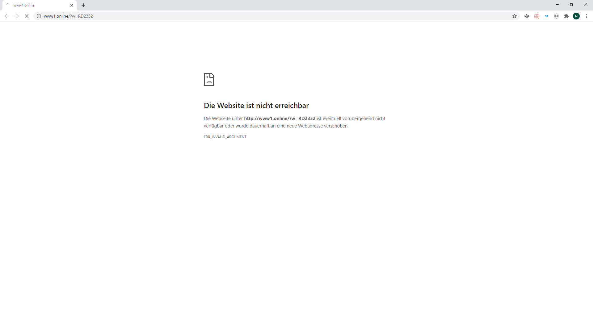Stop loading the page
This screenshot has width=593, height=321.
pyautogui.click(x=27, y=16)
